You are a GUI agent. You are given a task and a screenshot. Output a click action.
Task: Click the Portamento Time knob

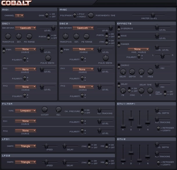click(91, 15)
